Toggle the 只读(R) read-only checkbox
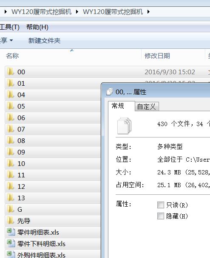Screen dimensions: 210x258 (161, 205)
